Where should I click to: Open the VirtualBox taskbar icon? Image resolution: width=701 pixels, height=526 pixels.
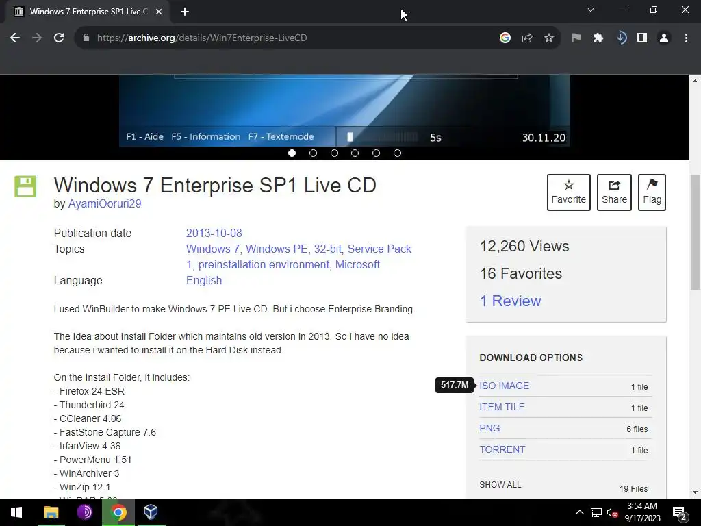[151, 512]
